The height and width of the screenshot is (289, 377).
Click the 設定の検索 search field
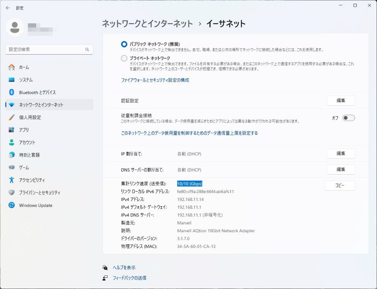point(45,49)
